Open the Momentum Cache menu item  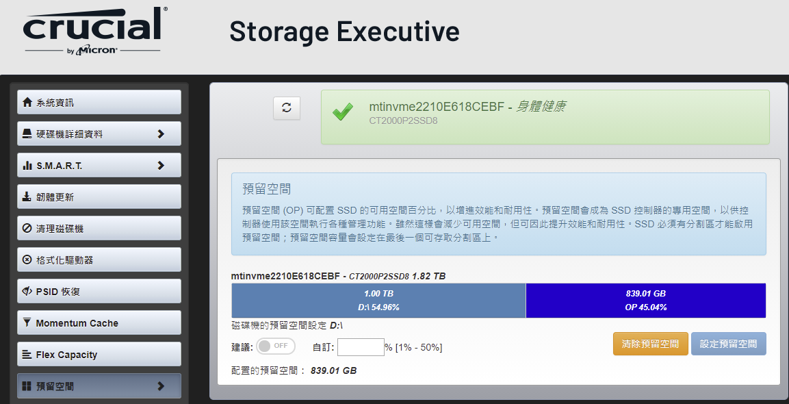pos(99,323)
